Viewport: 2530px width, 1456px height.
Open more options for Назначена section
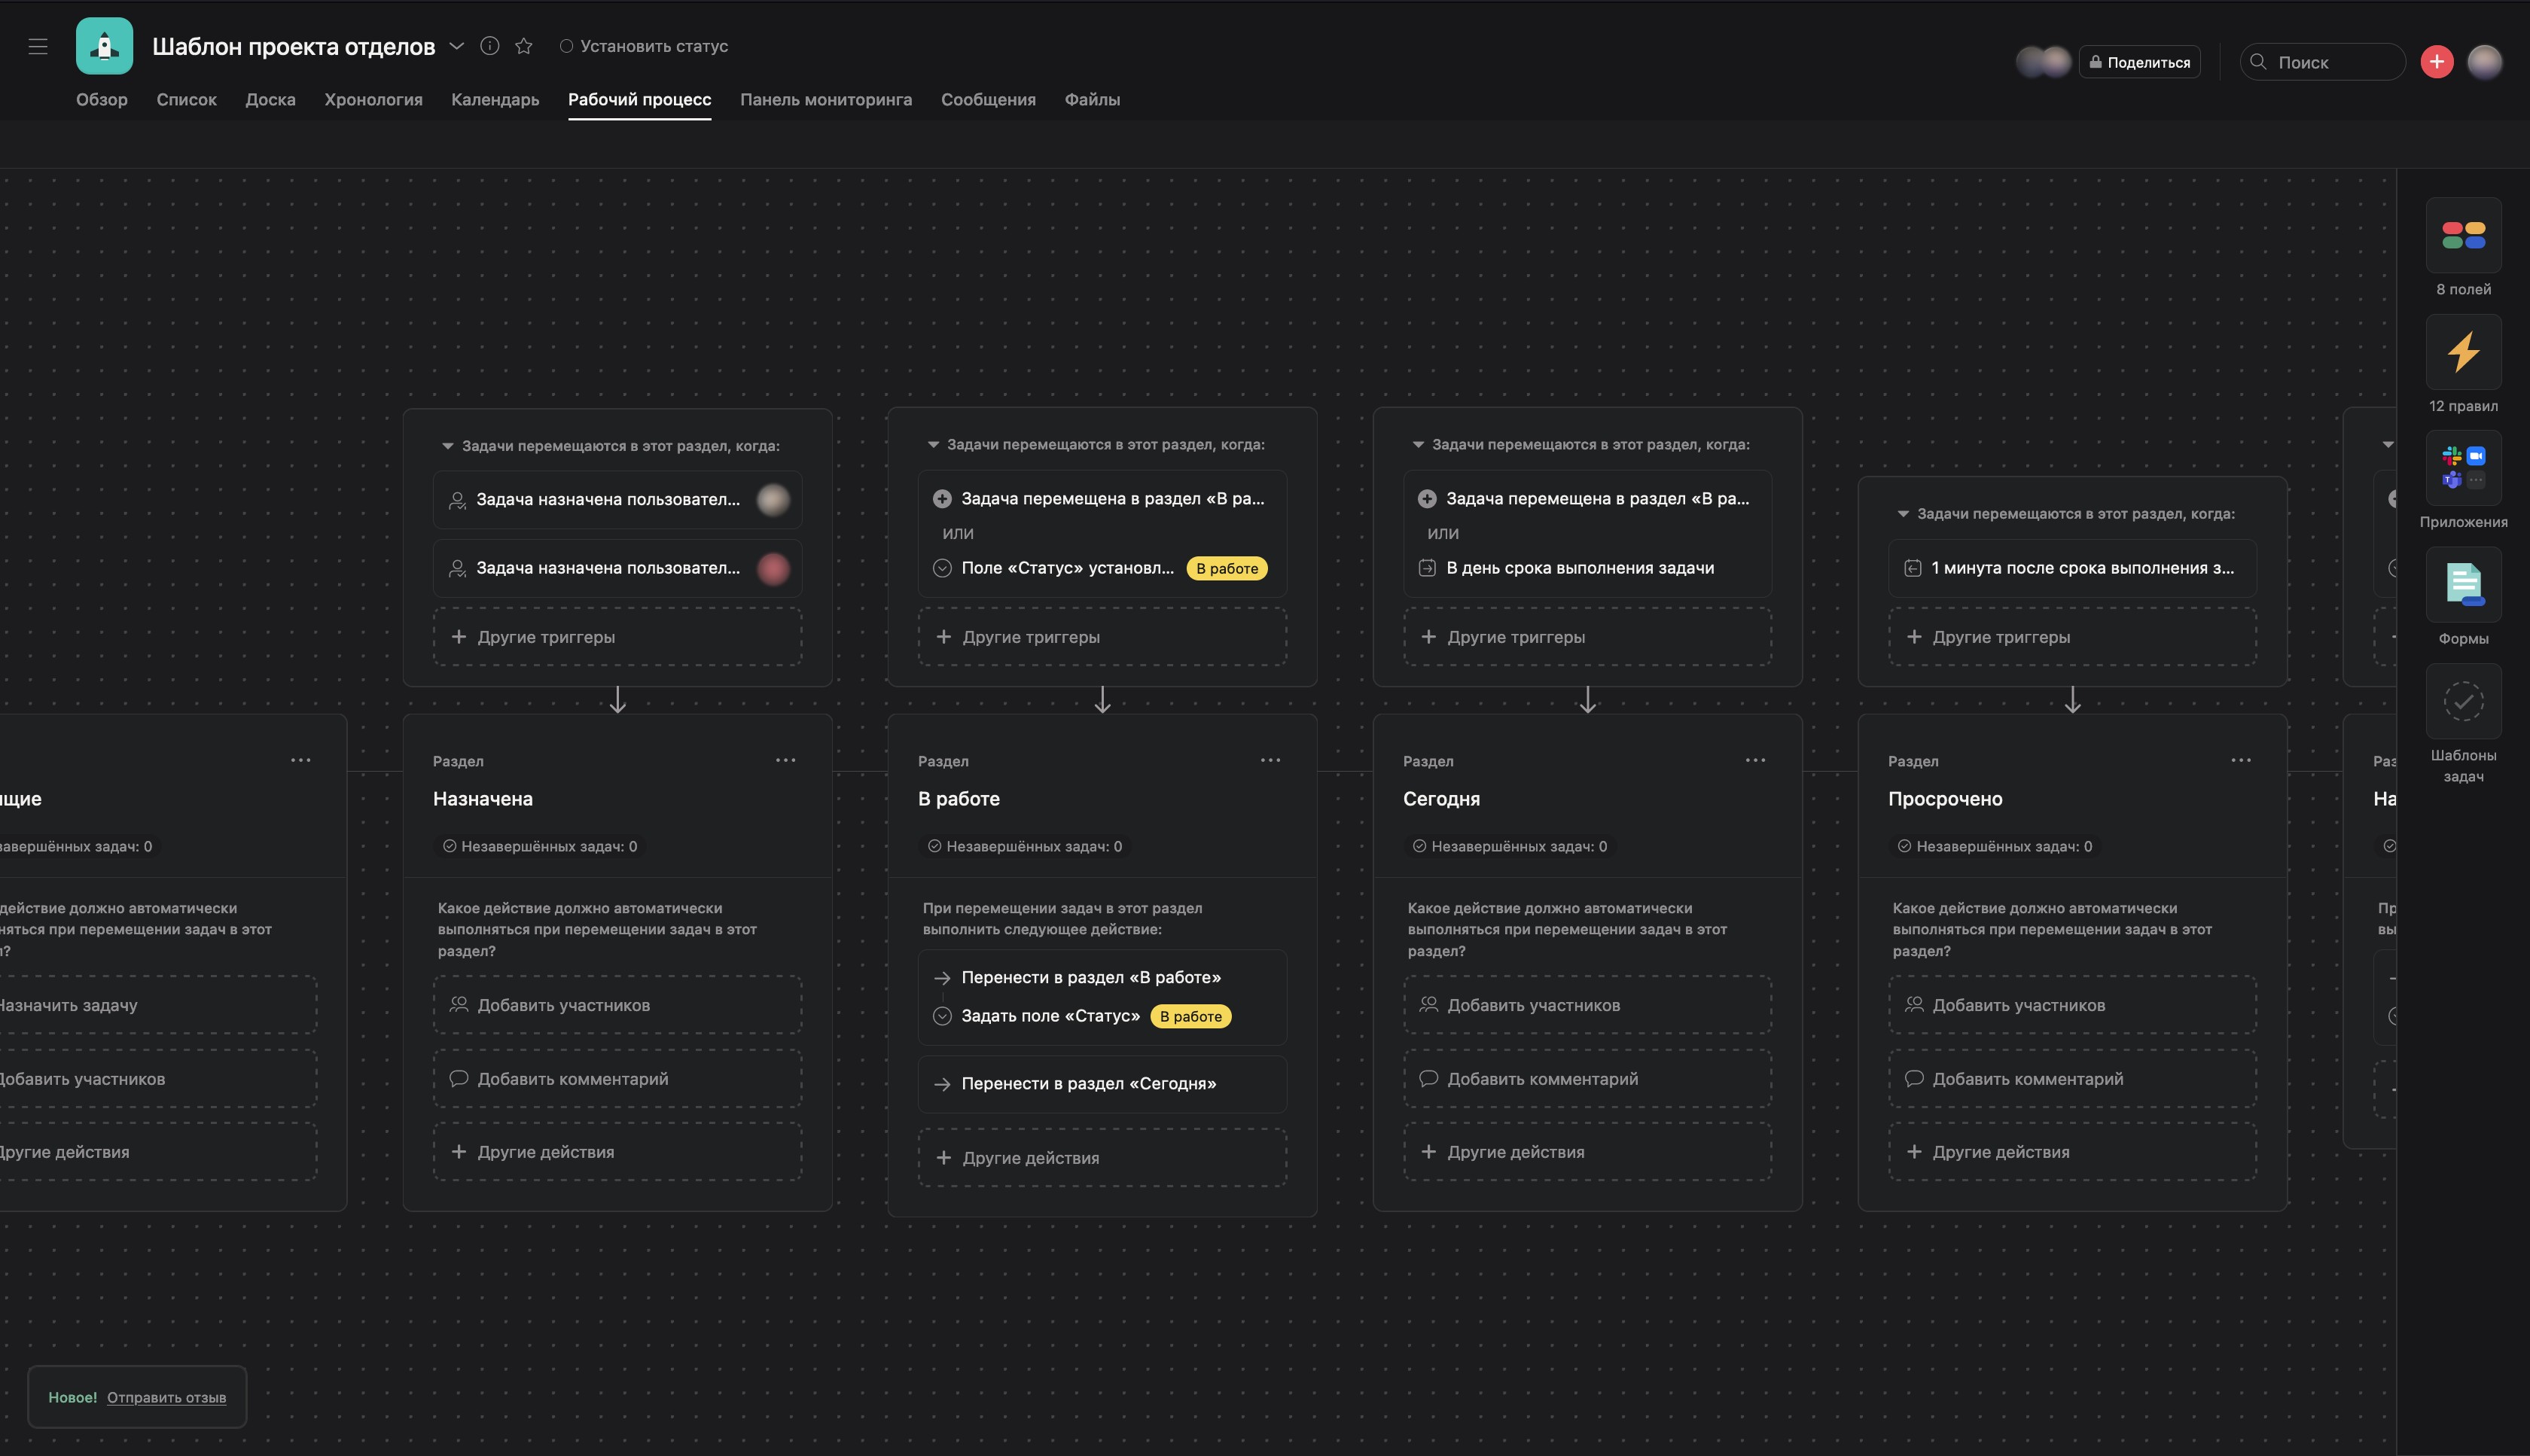point(785,760)
